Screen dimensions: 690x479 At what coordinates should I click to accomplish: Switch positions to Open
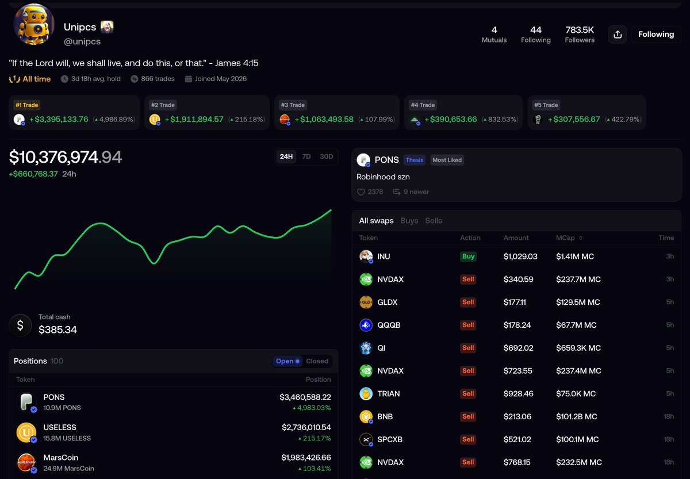pos(287,361)
